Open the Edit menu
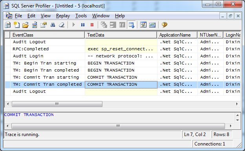Screen dimensions: 245x151 (x=31, y=16)
